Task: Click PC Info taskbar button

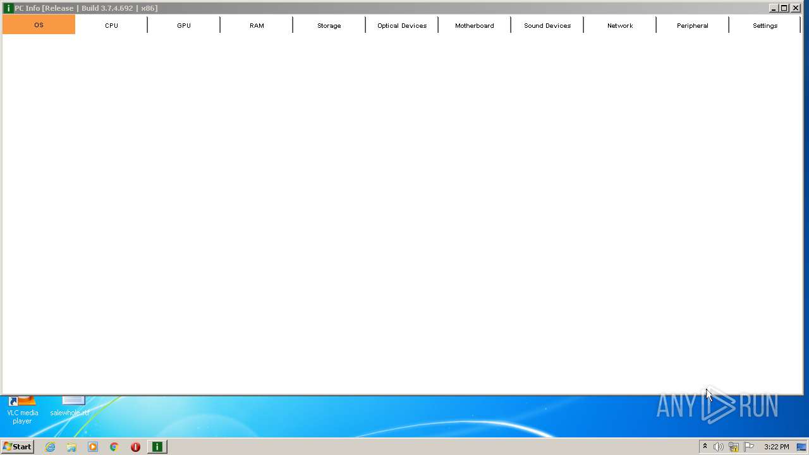Action: (x=157, y=447)
